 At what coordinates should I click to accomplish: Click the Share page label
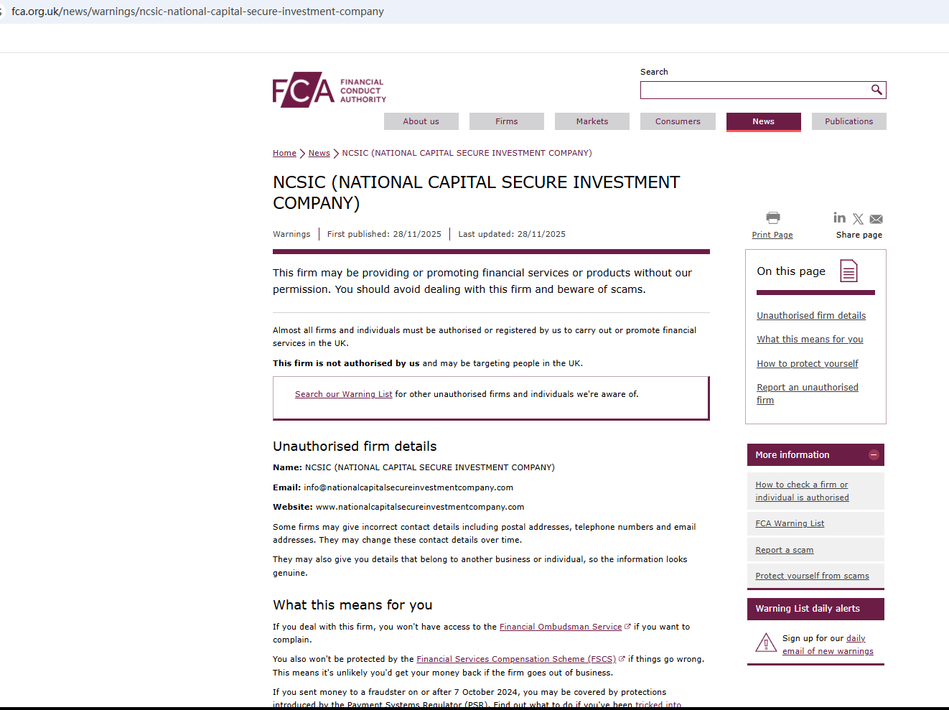(x=859, y=235)
